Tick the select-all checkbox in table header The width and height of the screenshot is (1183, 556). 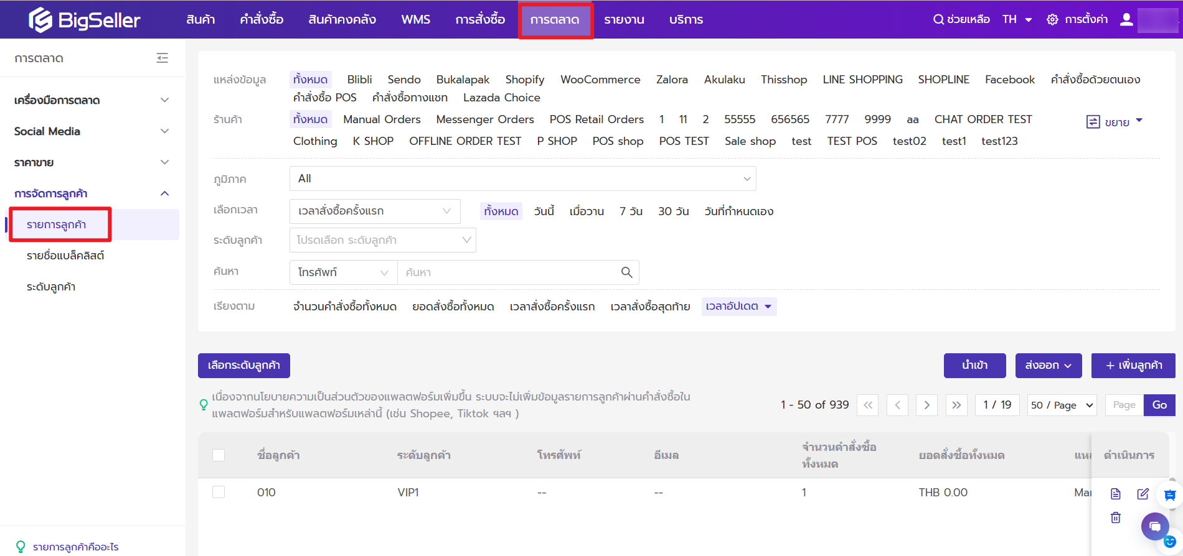coord(219,455)
